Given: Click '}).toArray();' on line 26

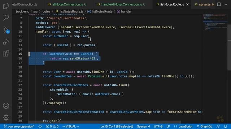Looking at the screenshot, I should pyautogui.click(x=55, y=103).
